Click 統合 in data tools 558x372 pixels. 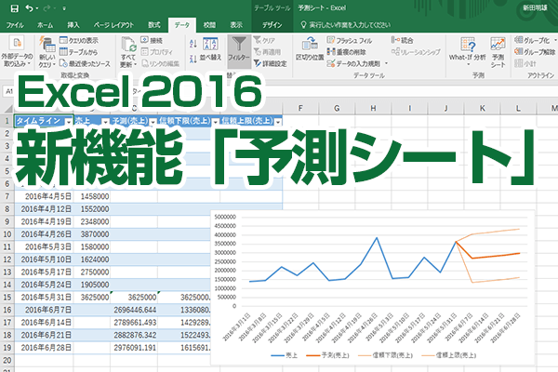tap(403, 40)
